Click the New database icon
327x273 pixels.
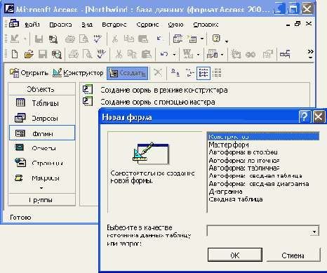click(15, 55)
